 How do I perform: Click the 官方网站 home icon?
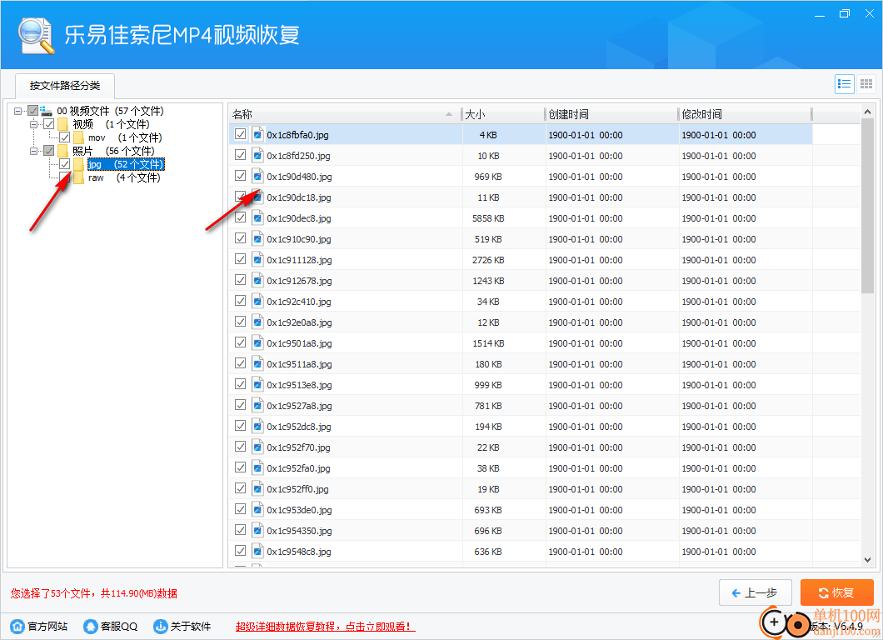tap(17, 627)
